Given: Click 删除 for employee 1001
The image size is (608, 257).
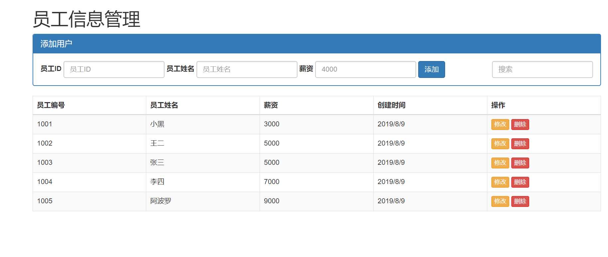Looking at the screenshot, I should (x=520, y=124).
